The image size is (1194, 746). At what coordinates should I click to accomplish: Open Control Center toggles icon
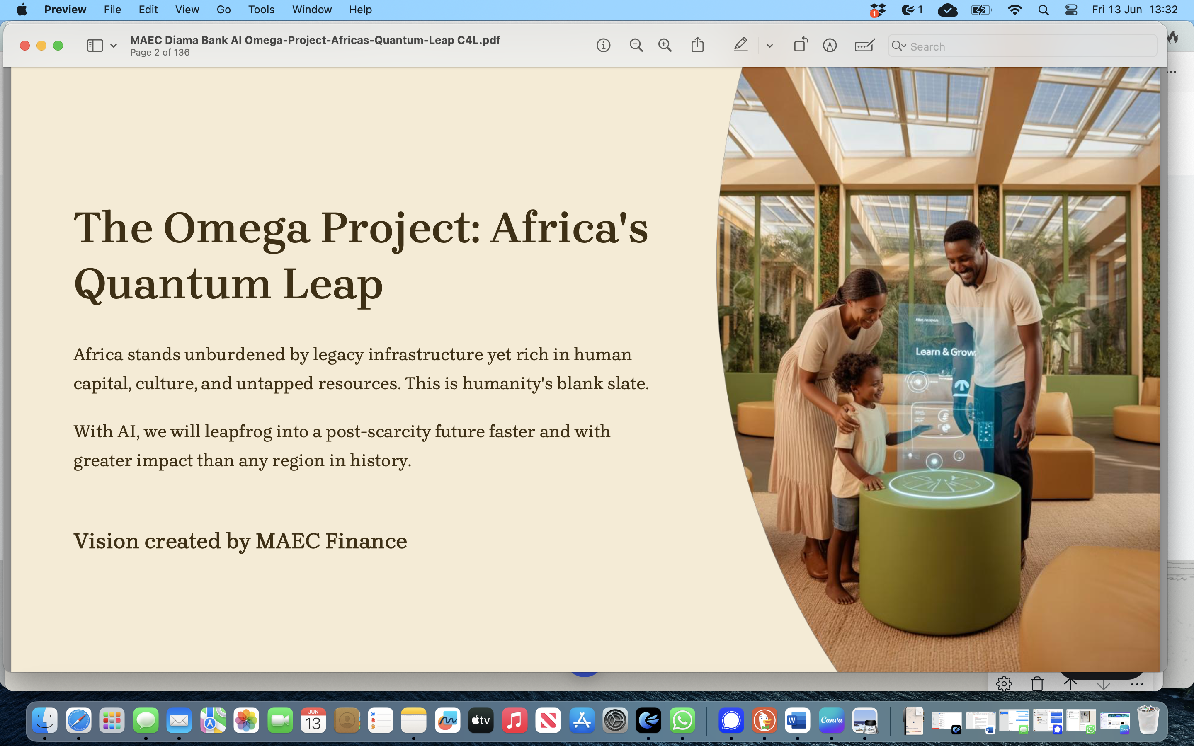tap(1071, 10)
